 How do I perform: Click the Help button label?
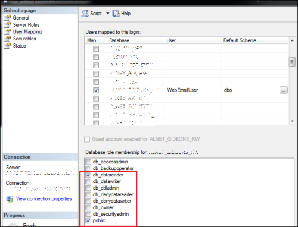click(126, 14)
